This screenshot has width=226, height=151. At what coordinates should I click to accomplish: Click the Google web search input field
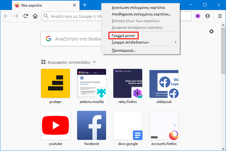[x=71, y=39]
